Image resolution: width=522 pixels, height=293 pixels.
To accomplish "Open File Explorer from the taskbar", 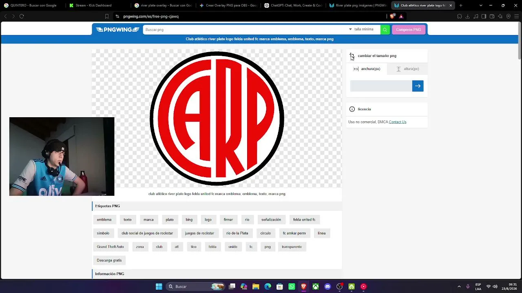I will pos(256,286).
